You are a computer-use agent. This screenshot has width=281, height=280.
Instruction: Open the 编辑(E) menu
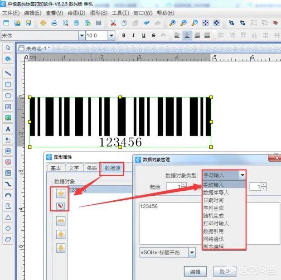point(33,13)
